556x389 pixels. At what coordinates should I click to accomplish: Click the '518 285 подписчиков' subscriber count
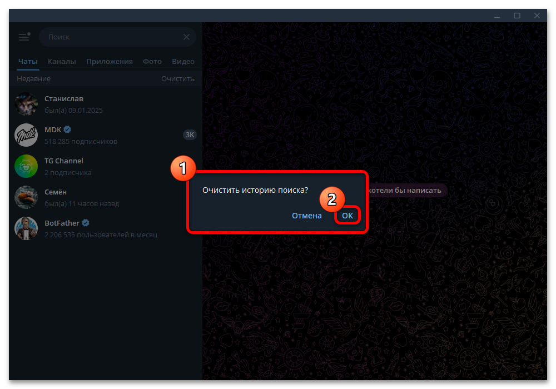coord(81,141)
